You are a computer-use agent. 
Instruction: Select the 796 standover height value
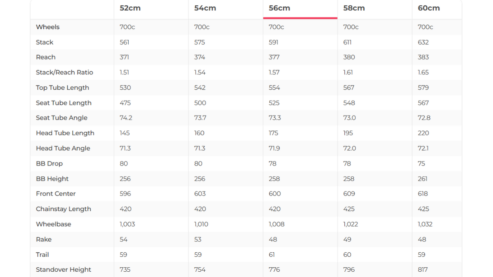[349, 269]
